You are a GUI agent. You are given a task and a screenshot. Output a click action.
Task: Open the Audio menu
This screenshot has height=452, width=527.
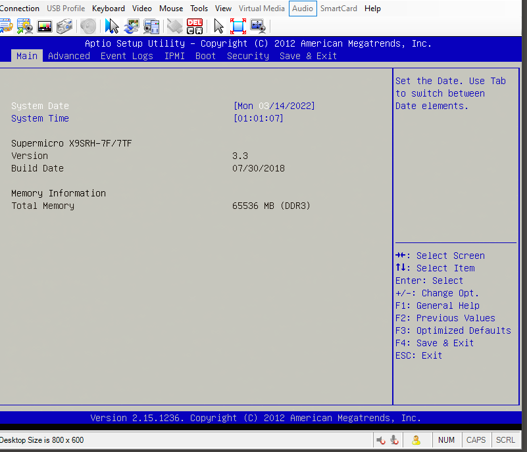[x=303, y=9]
